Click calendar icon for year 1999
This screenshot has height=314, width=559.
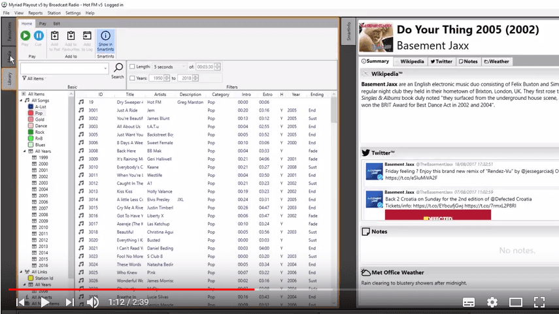pos(34,157)
